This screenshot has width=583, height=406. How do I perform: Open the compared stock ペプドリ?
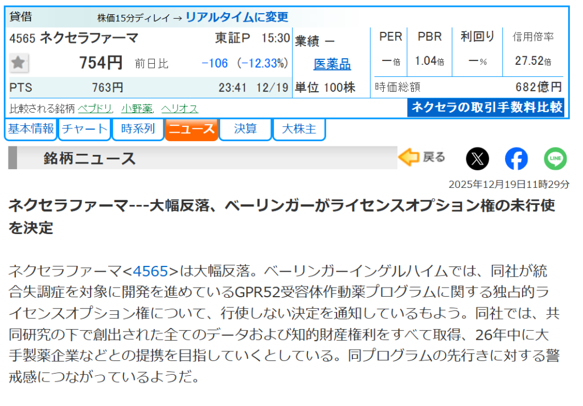95,108
